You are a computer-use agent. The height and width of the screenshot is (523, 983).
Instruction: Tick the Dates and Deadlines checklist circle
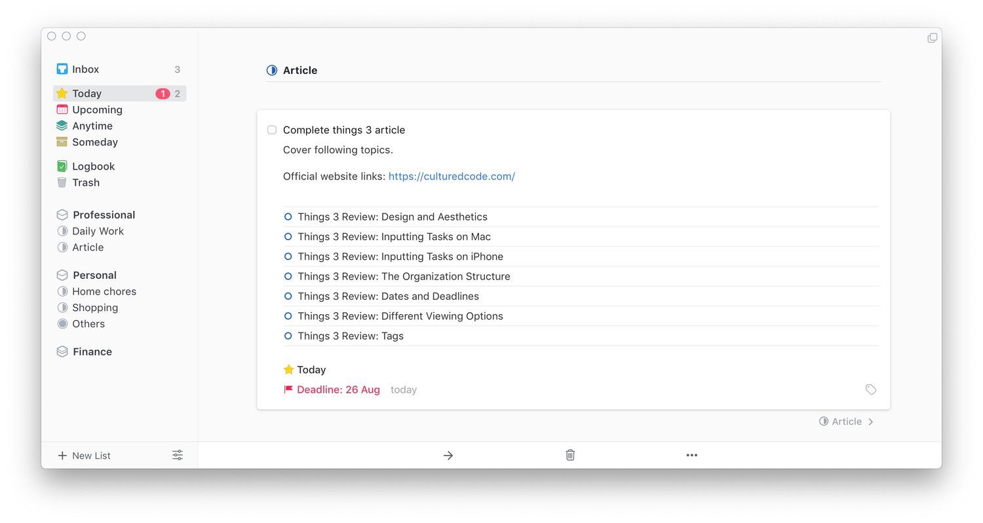[x=288, y=296]
